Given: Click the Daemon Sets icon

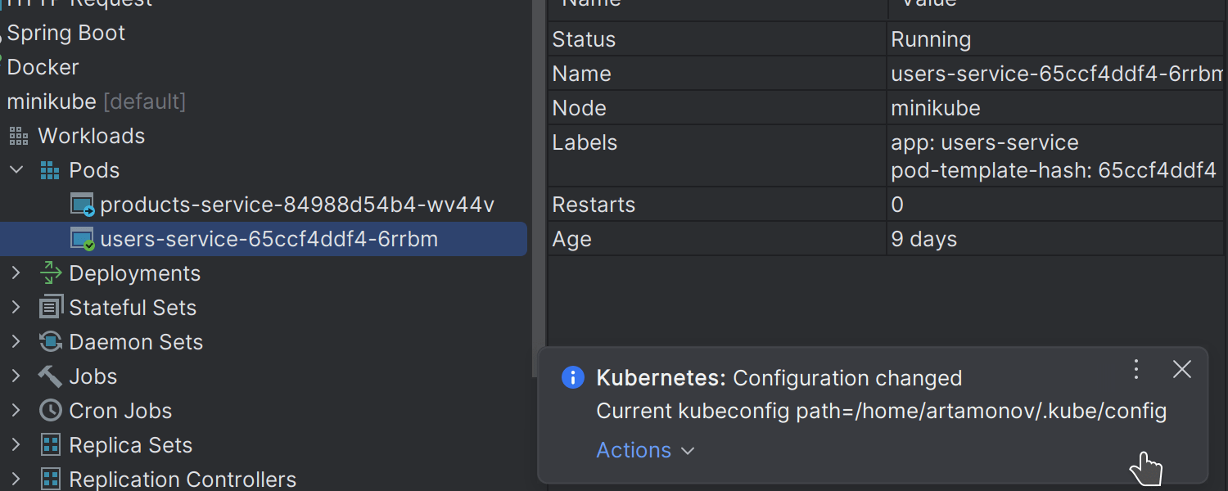Looking at the screenshot, I should (49, 342).
